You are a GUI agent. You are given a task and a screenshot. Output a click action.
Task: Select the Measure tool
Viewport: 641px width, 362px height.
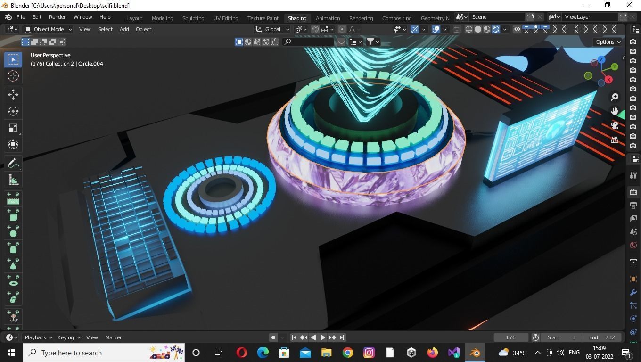pyautogui.click(x=13, y=180)
